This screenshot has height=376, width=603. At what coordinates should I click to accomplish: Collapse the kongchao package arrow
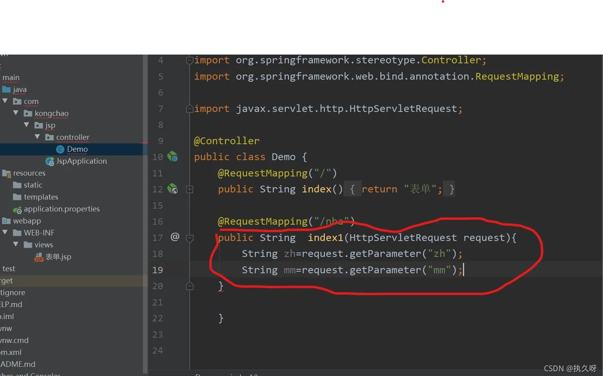[x=16, y=113]
